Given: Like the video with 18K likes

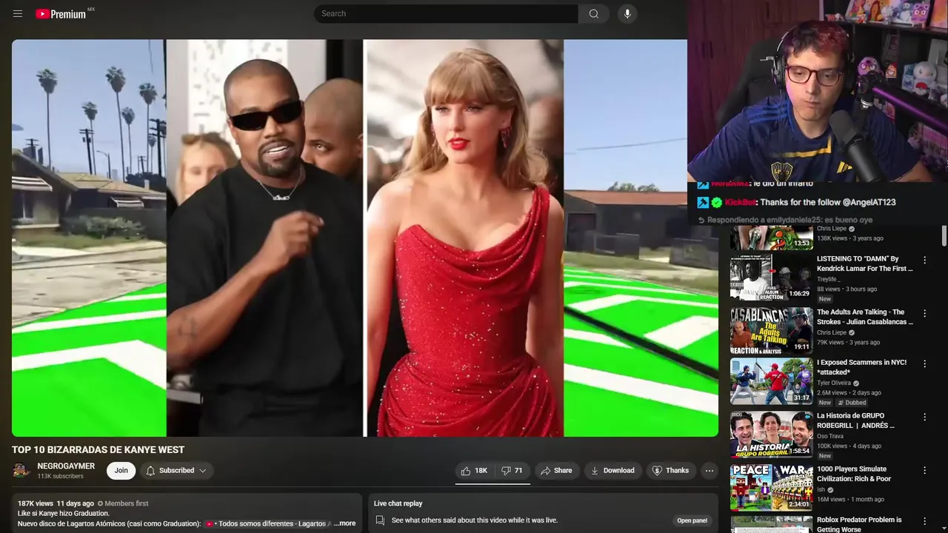Looking at the screenshot, I should point(474,470).
